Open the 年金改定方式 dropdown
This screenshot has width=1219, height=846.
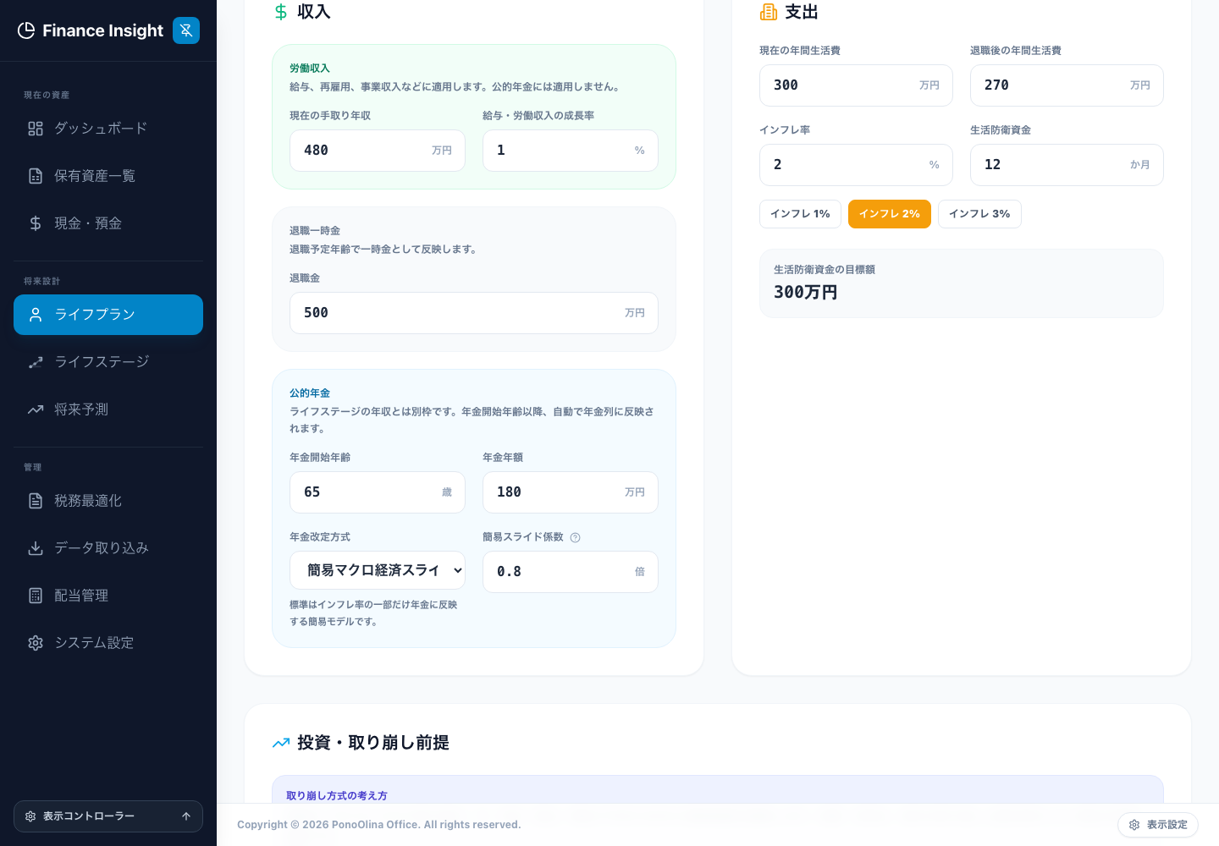[x=378, y=570]
